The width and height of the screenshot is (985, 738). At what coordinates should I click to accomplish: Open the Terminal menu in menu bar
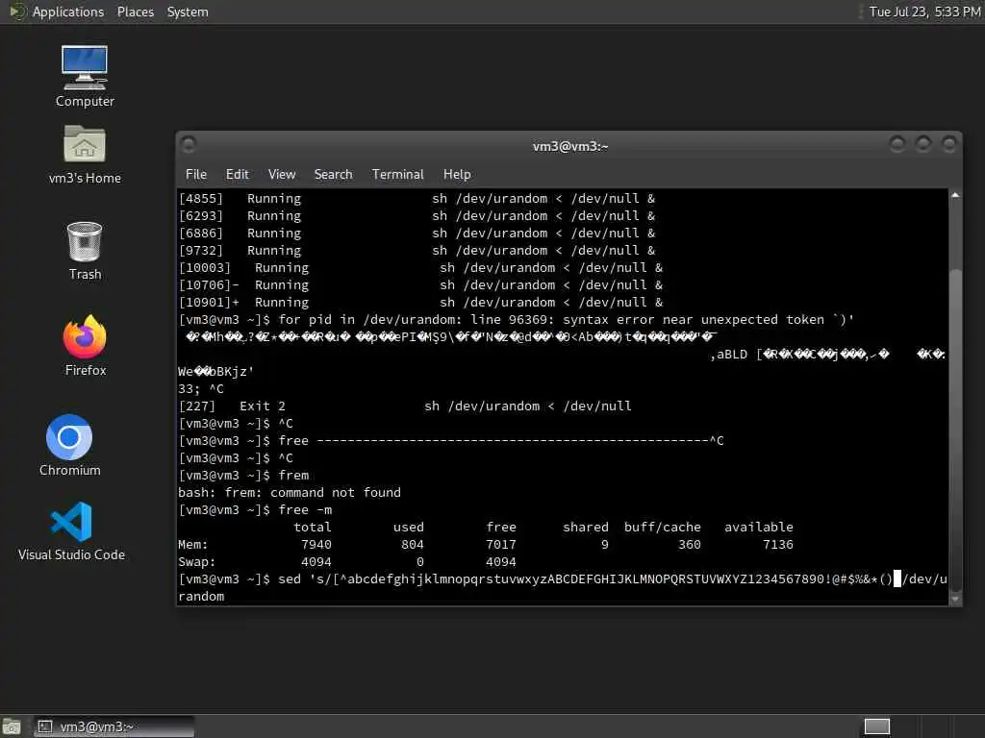(x=397, y=175)
